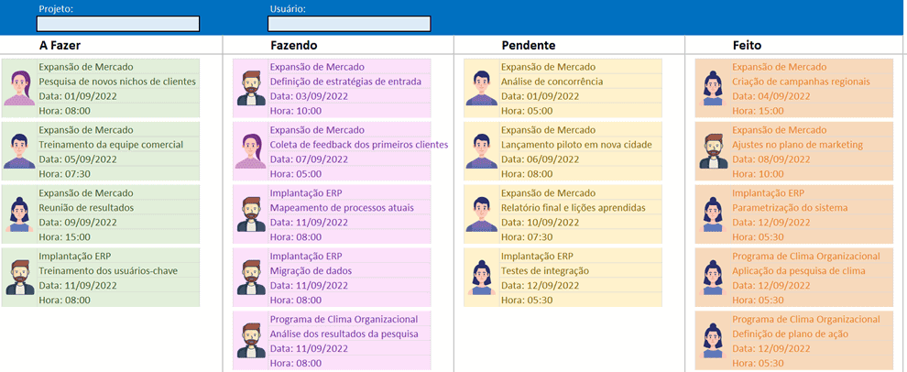The height and width of the screenshot is (372, 907).
Task: Click the Feito column header
Action: 747,45
